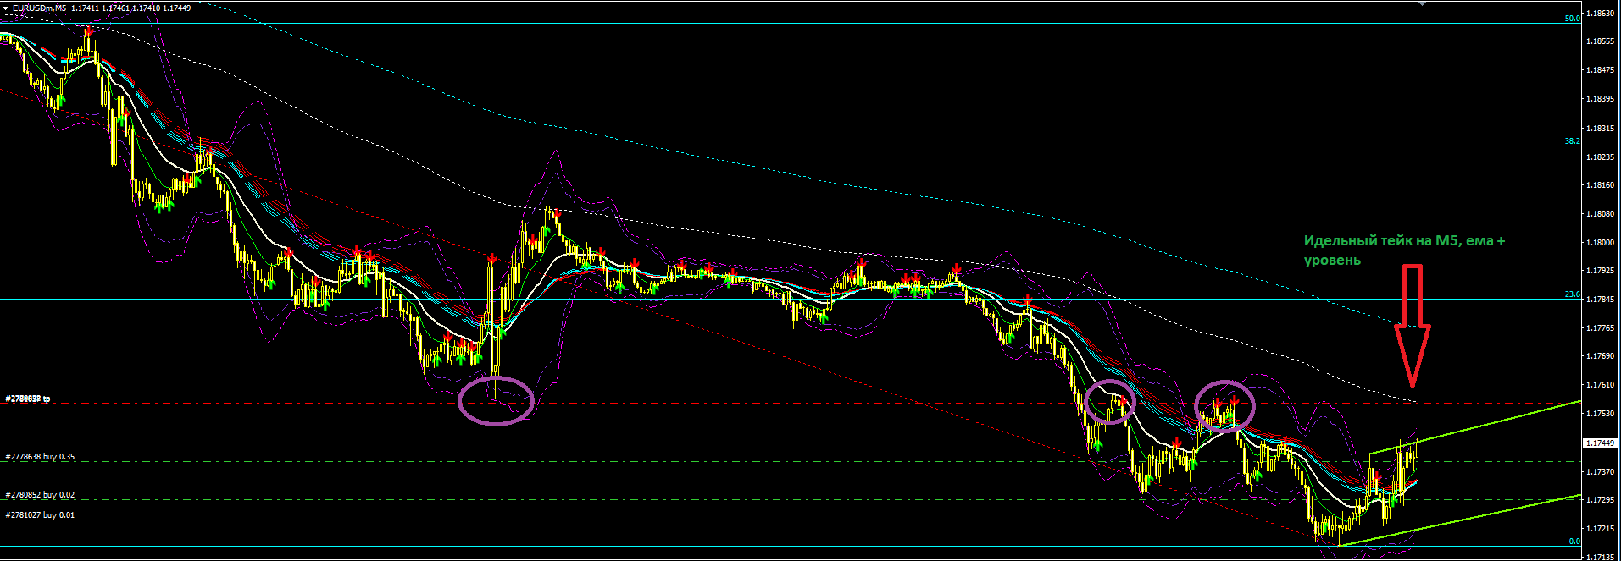Click the 1.18555 price scale value
This screenshot has width=1621, height=561.
(1601, 41)
